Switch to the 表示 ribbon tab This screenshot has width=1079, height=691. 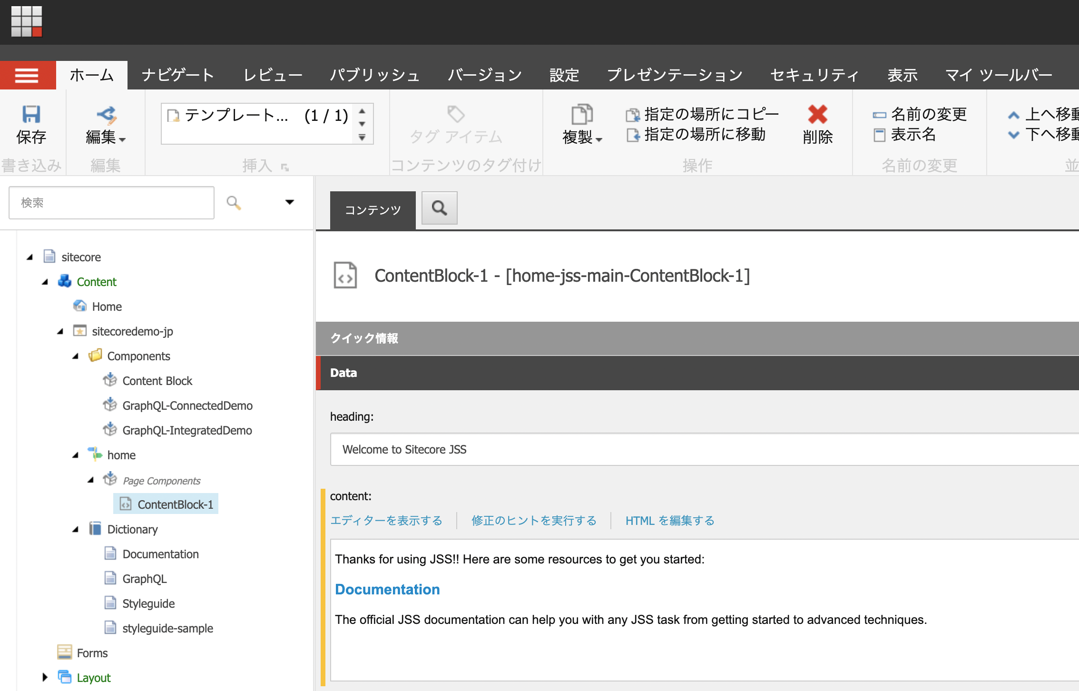point(902,75)
